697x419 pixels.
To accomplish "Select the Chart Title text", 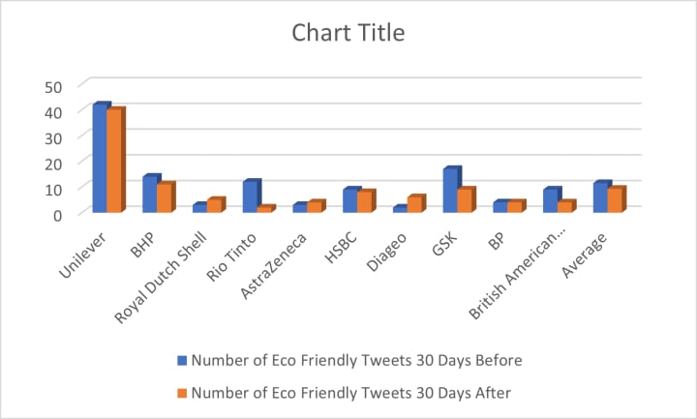I will point(348,33).
